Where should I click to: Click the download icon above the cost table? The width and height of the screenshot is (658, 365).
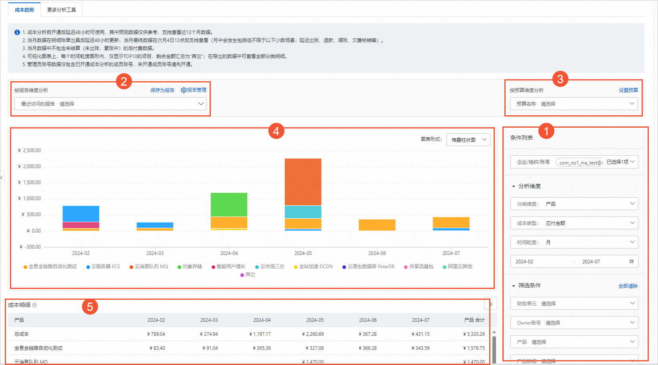pos(491,303)
